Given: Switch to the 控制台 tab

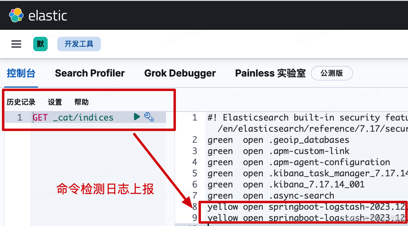Looking at the screenshot, I should pyautogui.click(x=21, y=73).
